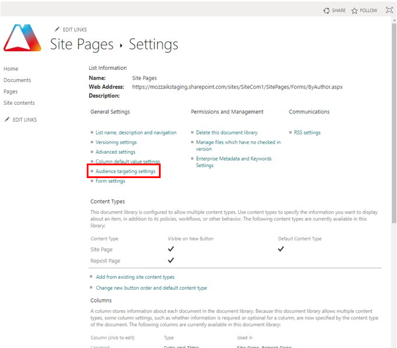This screenshot has height=348, width=397.
Task: Open Enterprise Metadata and Keywords Settings
Action: pos(233,162)
